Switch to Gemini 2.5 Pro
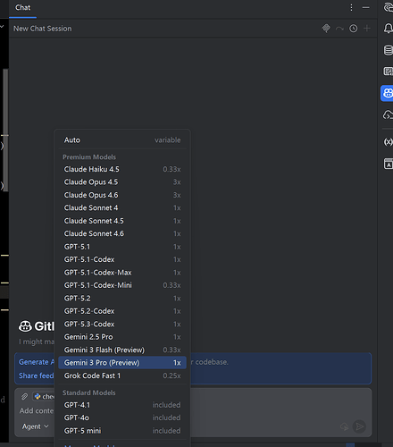 pyautogui.click(x=122, y=337)
